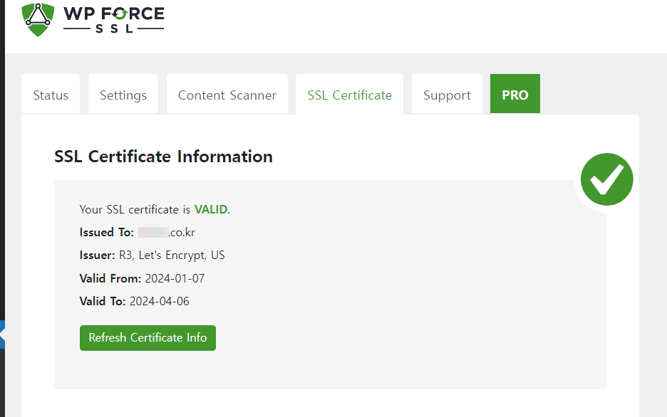Viewport: 667px width, 417px height.
Task: Switch to the Settings tab
Action: tap(123, 94)
